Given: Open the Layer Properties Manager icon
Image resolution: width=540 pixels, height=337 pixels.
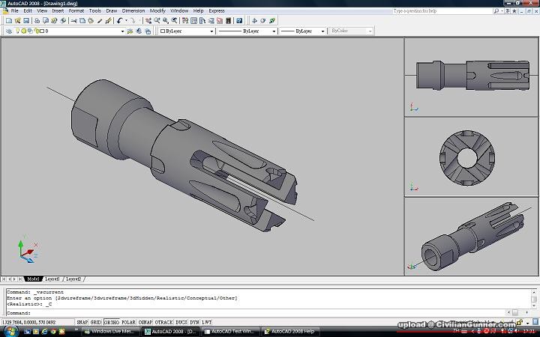Looking at the screenshot, I should (7, 31).
